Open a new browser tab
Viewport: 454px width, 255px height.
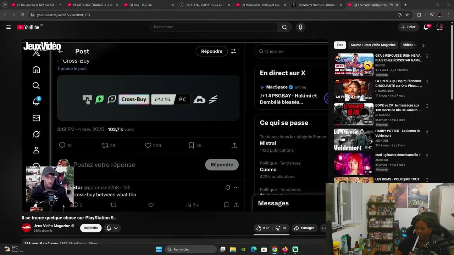(405, 5)
